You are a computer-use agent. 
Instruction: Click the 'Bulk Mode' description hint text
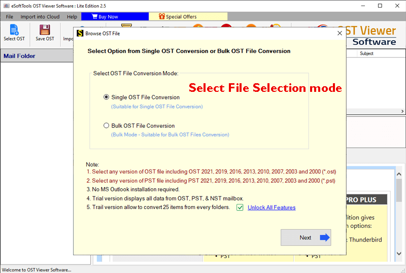[170, 134]
